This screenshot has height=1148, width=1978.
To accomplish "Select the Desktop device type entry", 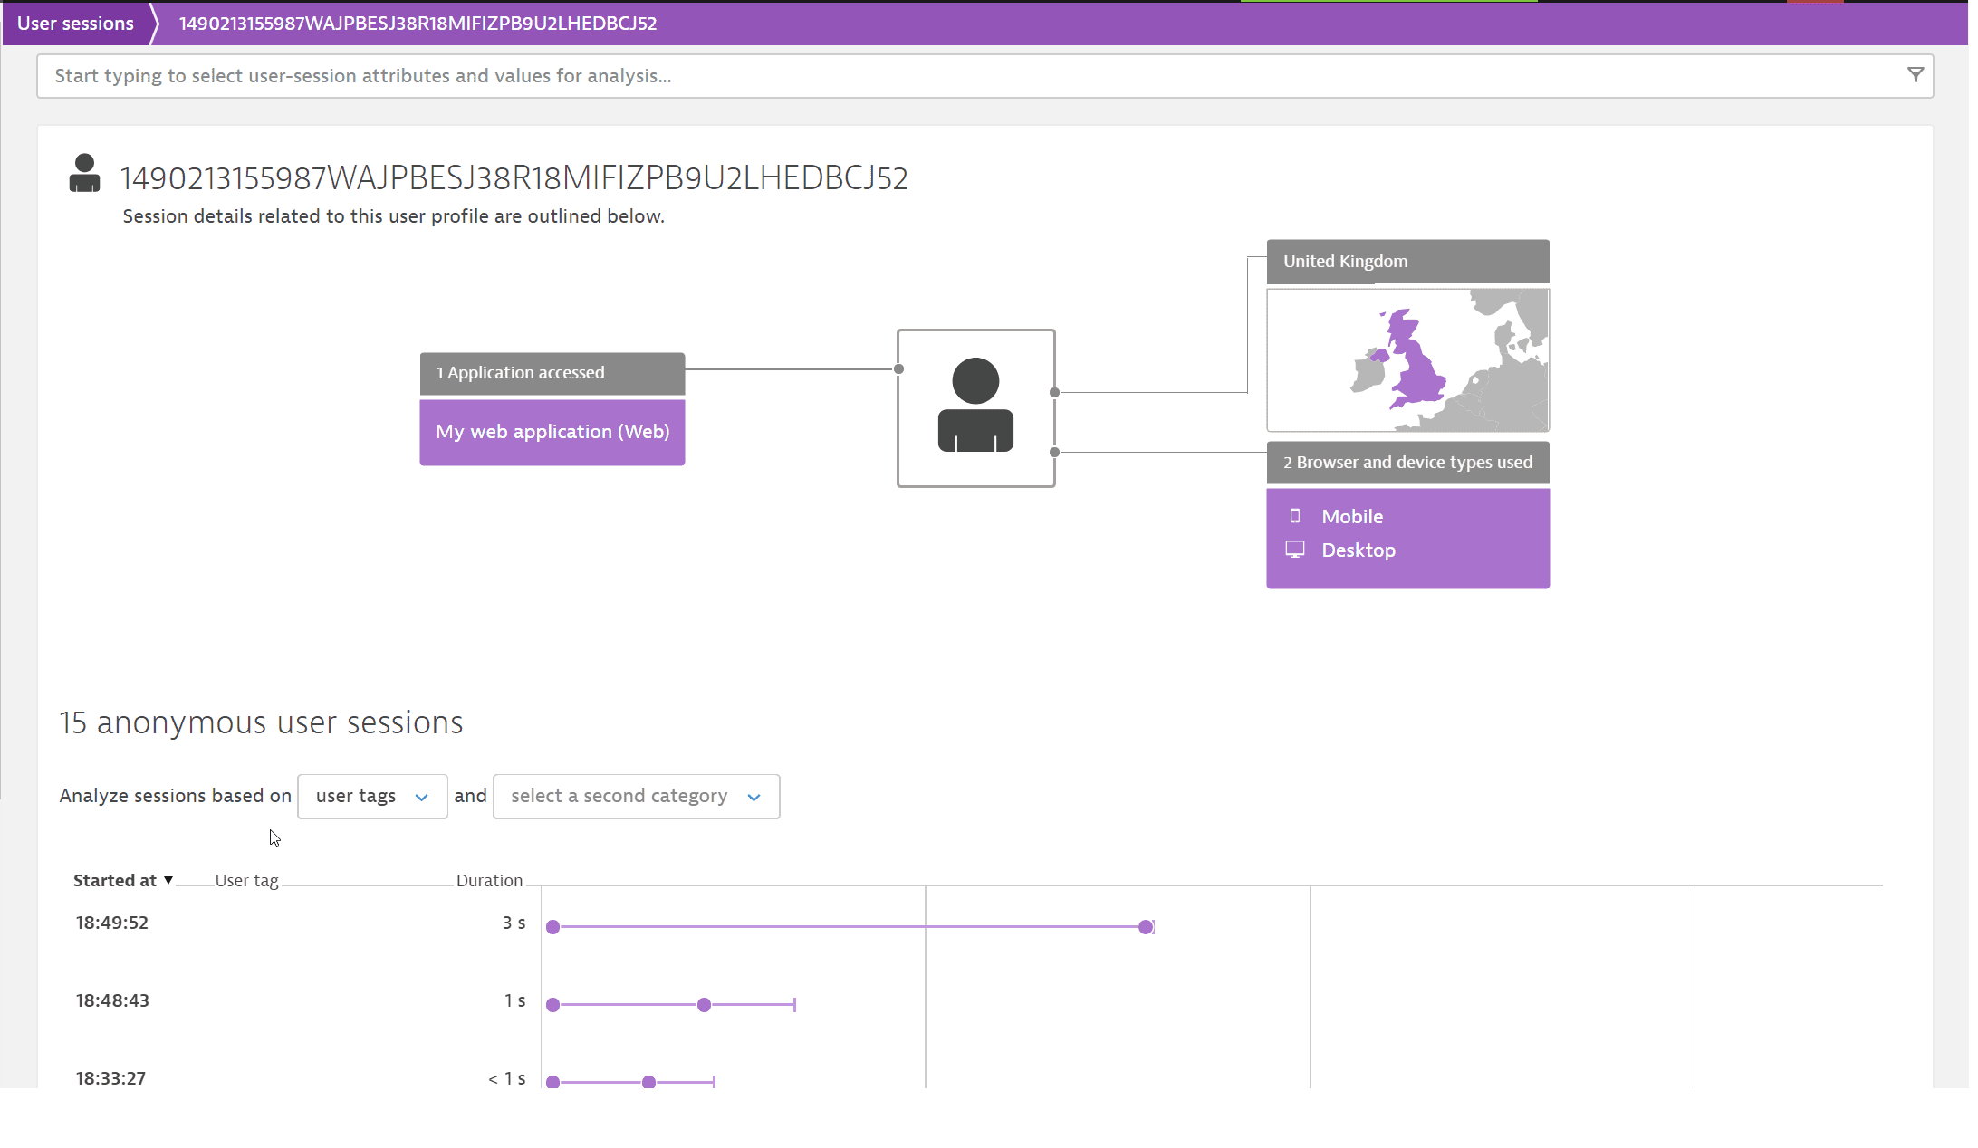I will 1358,550.
